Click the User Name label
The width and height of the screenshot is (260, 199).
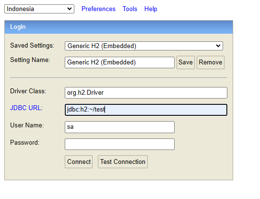click(27, 125)
